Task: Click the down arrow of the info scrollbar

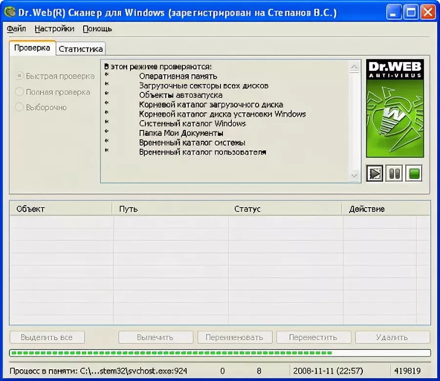Action: [x=354, y=175]
